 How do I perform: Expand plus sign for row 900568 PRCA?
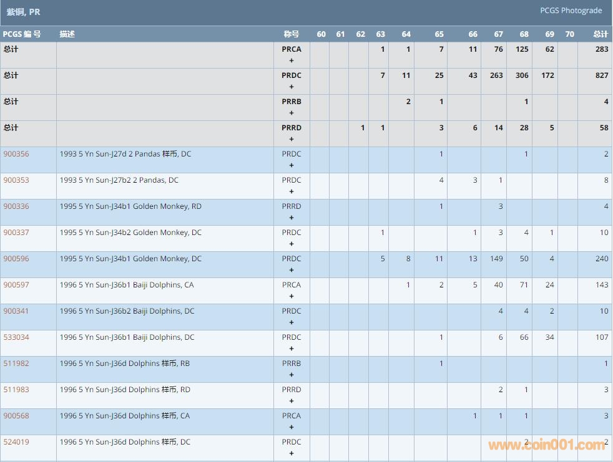(x=292, y=428)
